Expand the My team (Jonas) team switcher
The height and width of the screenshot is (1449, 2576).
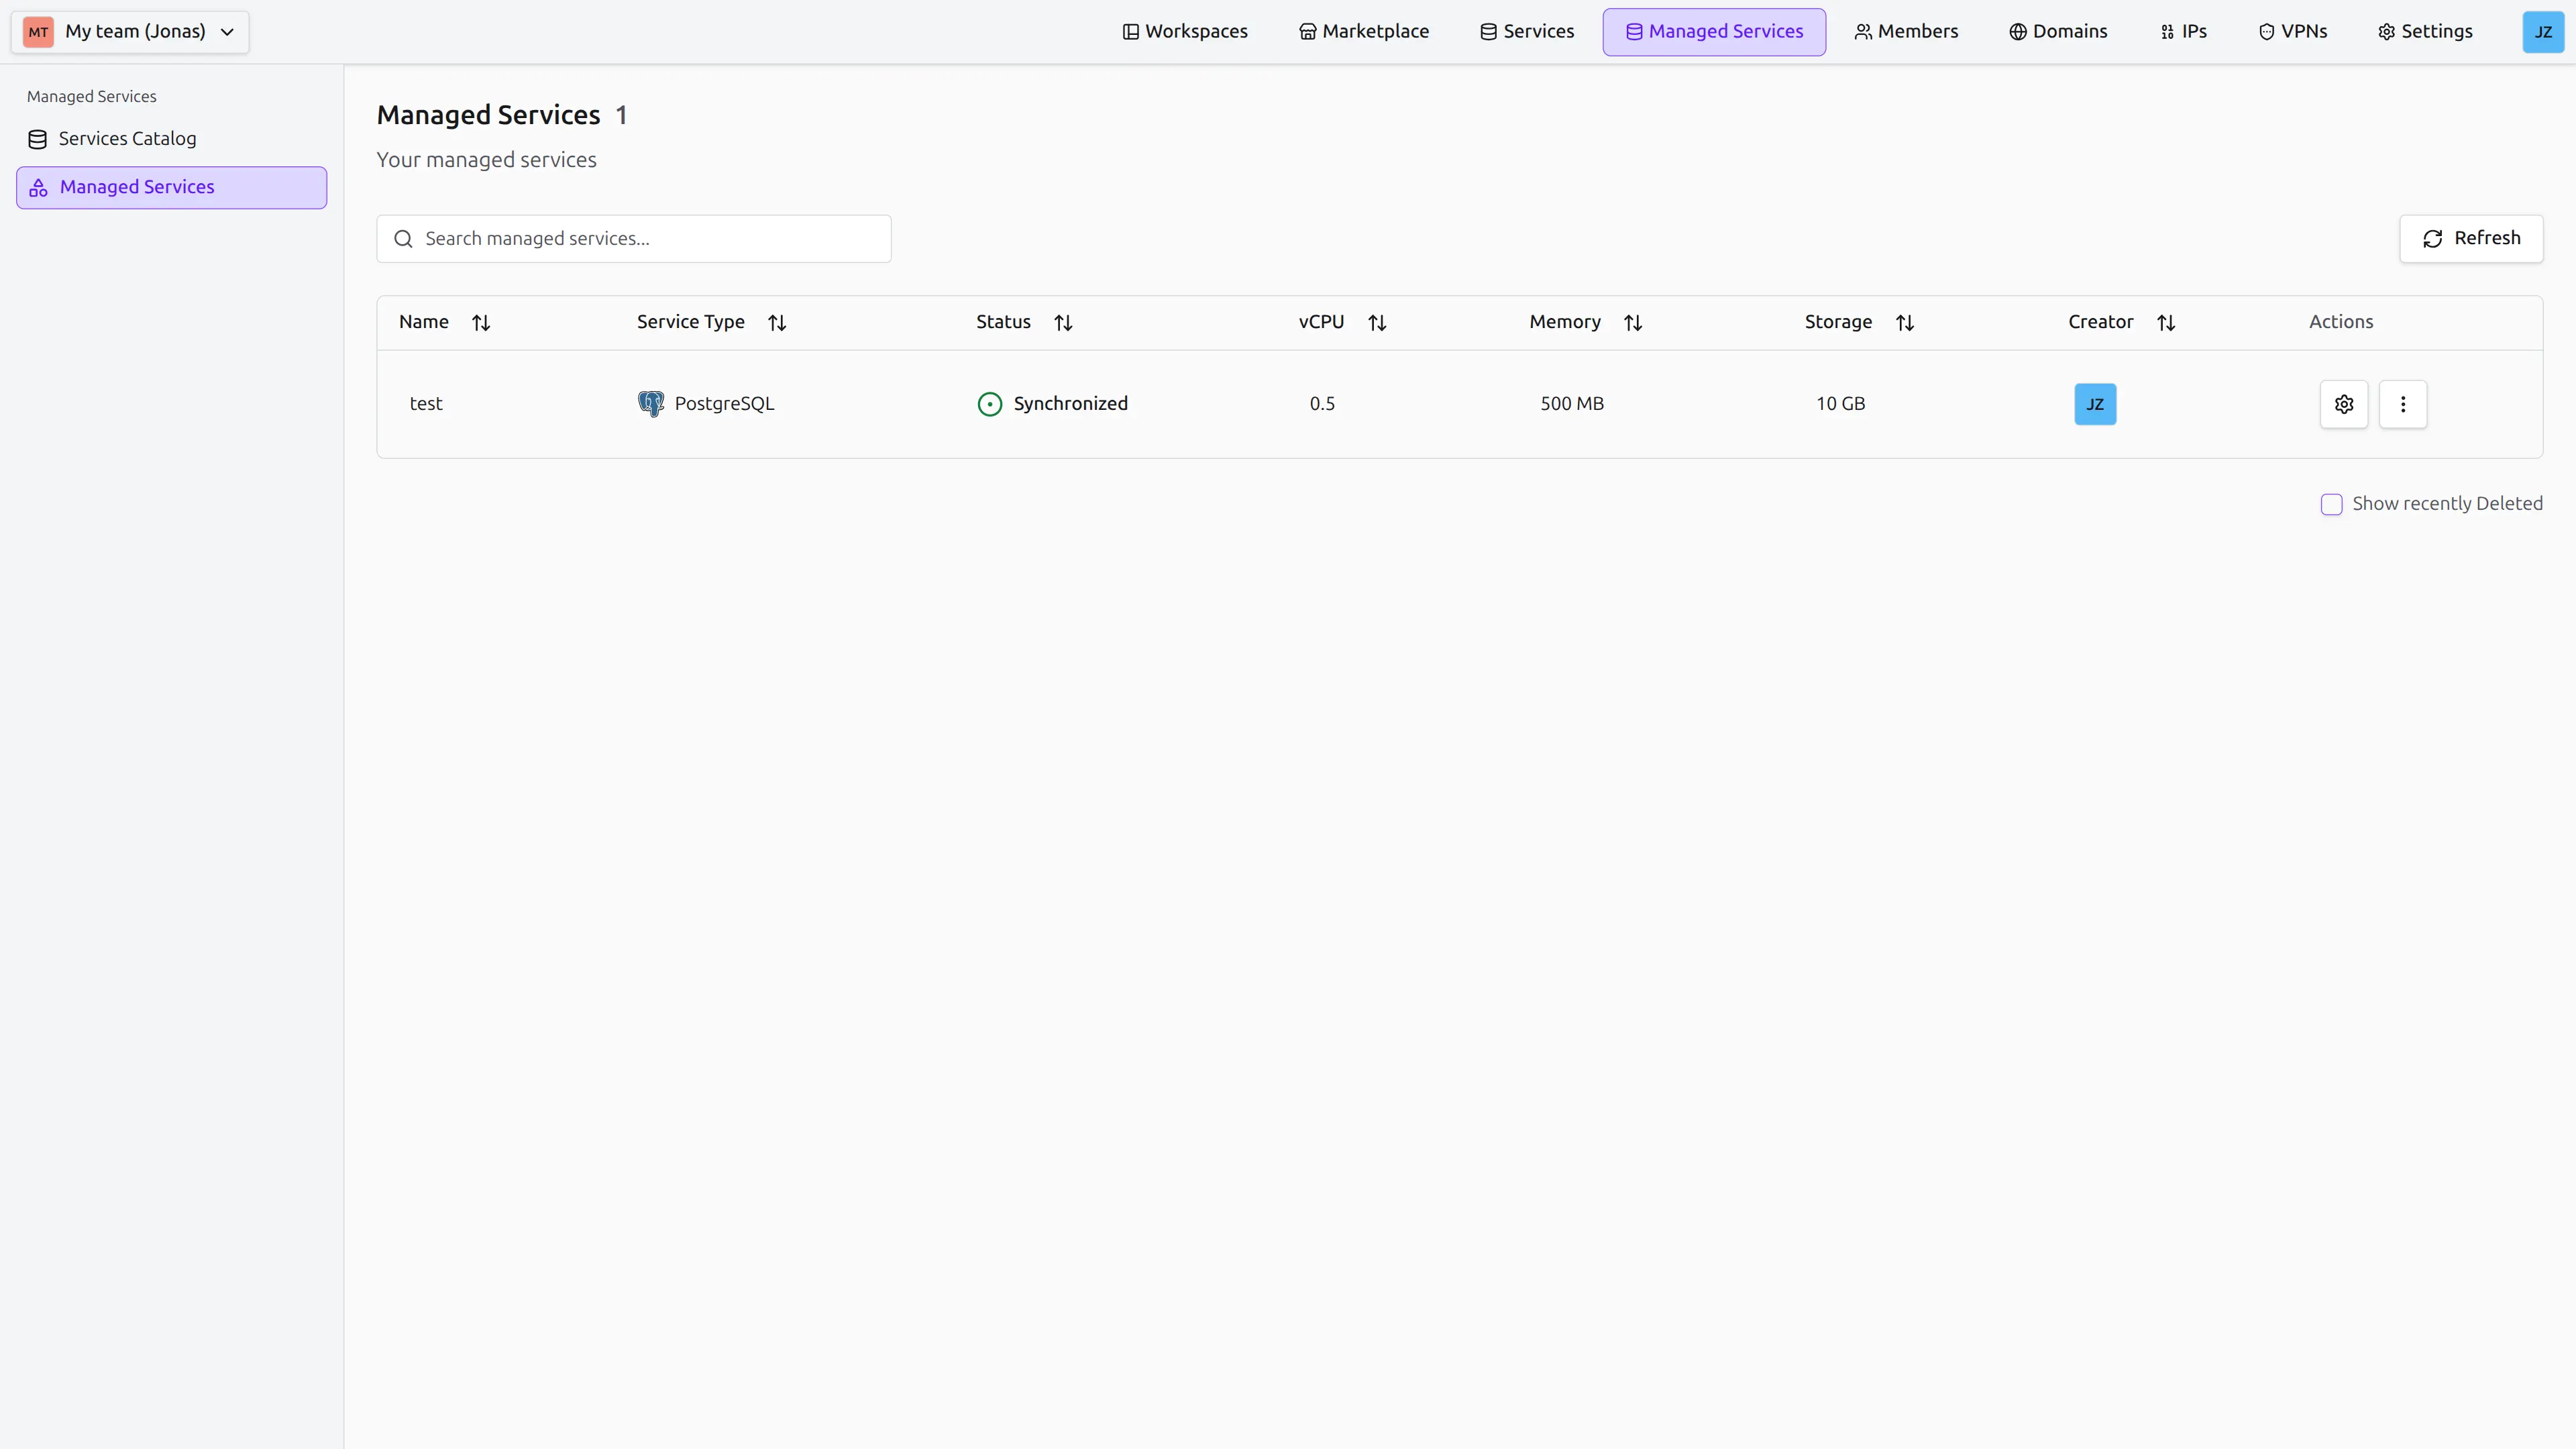click(x=129, y=31)
